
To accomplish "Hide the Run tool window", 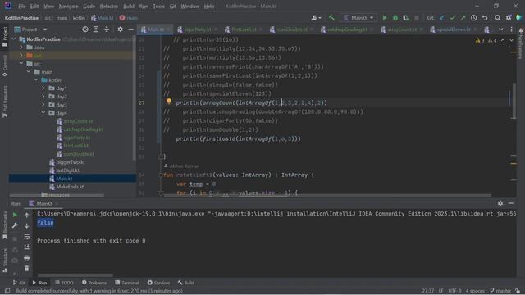I will [x=511, y=203].
